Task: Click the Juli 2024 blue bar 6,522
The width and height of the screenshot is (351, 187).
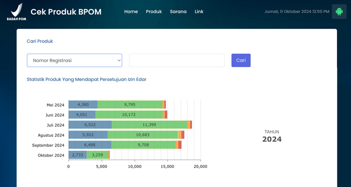Action: [90, 124]
